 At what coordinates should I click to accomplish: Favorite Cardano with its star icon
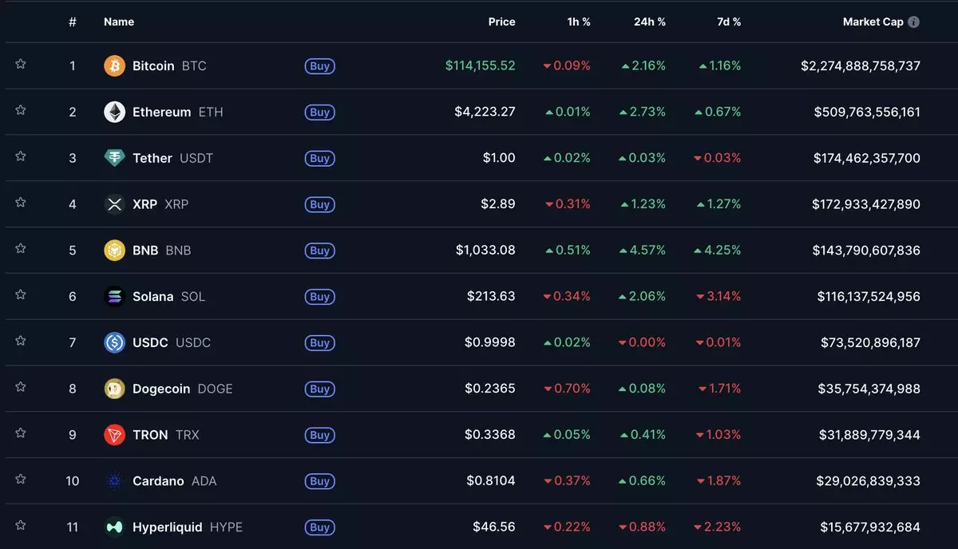pyautogui.click(x=21, y=480)
